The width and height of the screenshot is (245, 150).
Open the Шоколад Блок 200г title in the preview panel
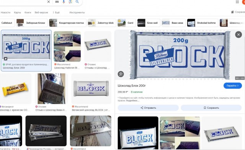pos(132,86)
